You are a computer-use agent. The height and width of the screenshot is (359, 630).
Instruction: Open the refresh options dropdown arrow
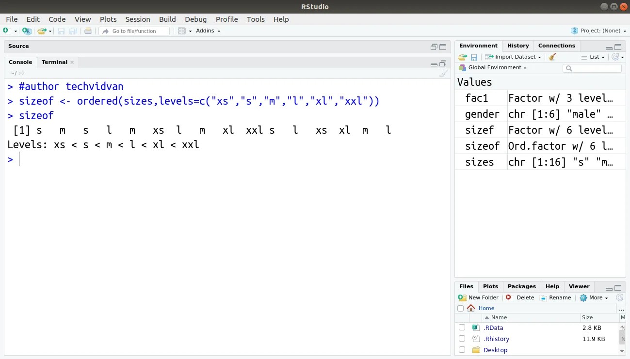tap(622, 57)
